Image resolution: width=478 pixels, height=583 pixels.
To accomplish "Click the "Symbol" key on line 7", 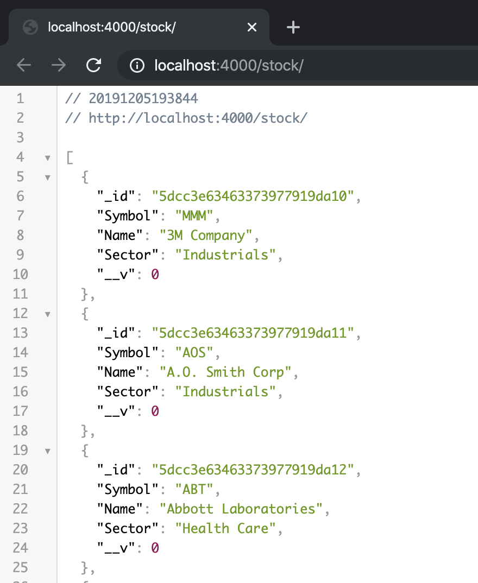I will click(128, 216).
